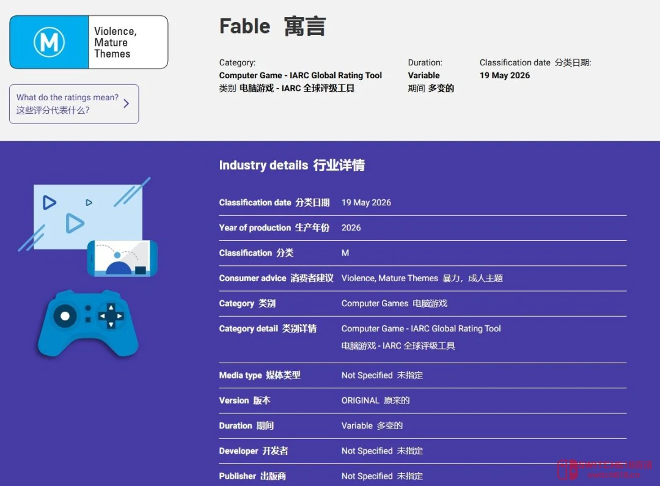Click the chevron arrow beside ratings explanation

pos(126,103)
